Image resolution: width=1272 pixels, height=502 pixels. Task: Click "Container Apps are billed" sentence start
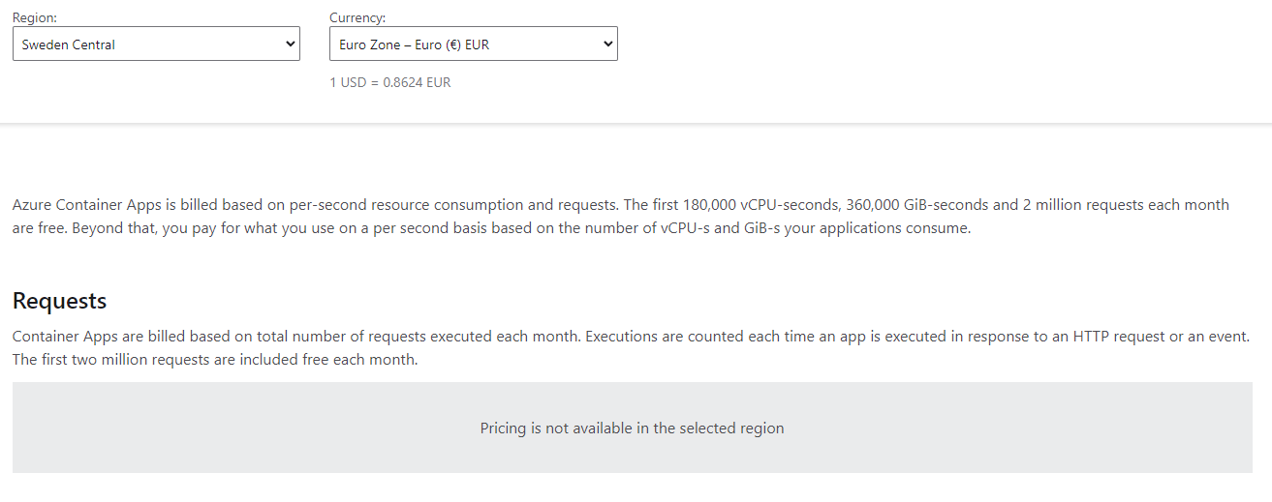pos(95,337)
